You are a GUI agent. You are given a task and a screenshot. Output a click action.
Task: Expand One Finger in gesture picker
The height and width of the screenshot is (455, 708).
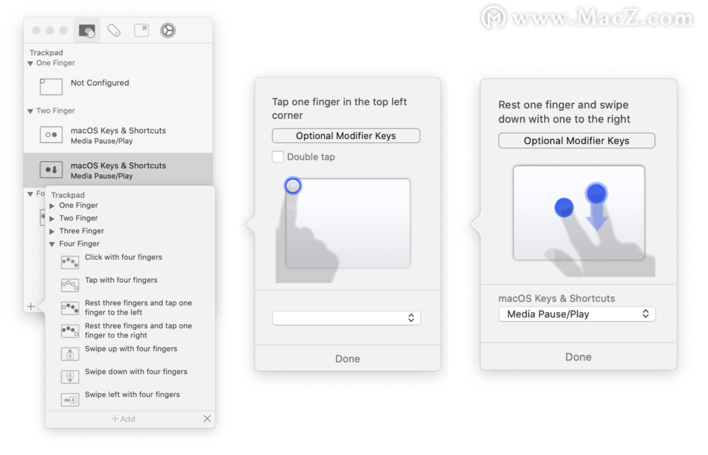52,206
